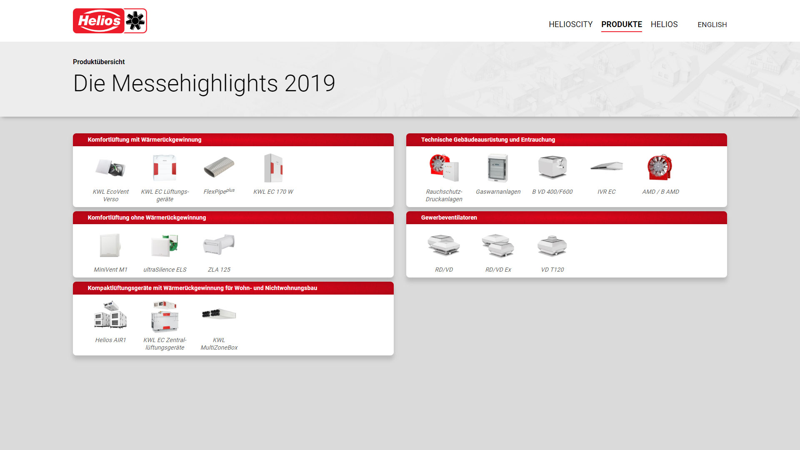The width and height of the screenshot is (800, 450).
Task: Open the HELIOSCITY menu item
Action: (570, 25)
